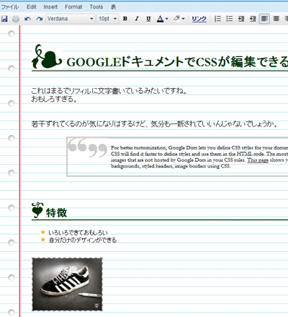This screenshot has width=288, height=317.
Task: Open the Verdana font dropdown
Action: click(71, 19)
